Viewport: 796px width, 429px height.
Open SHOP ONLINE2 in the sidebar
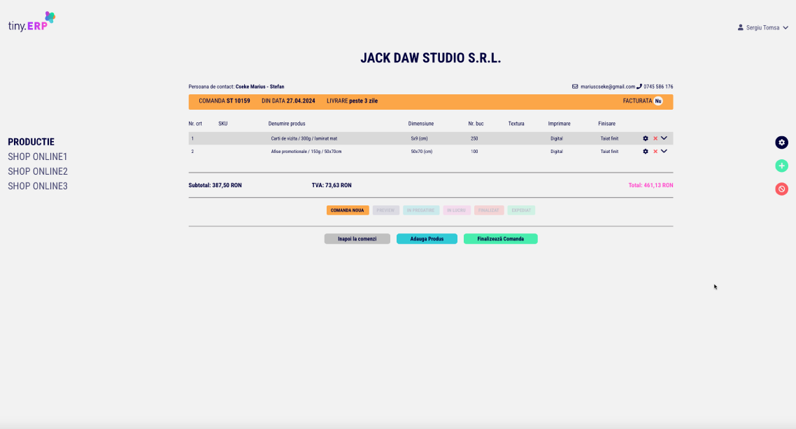(x=38, y=171)
